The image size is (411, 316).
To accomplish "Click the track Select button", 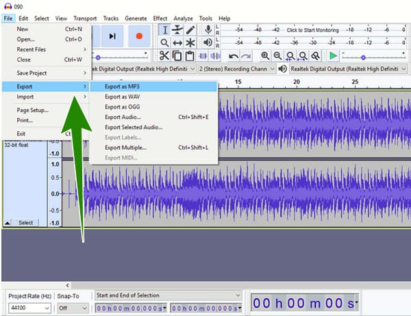I will (26, 222).
